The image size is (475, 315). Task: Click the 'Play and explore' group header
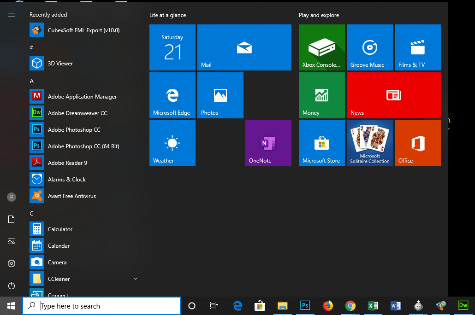tap(319, 15)
